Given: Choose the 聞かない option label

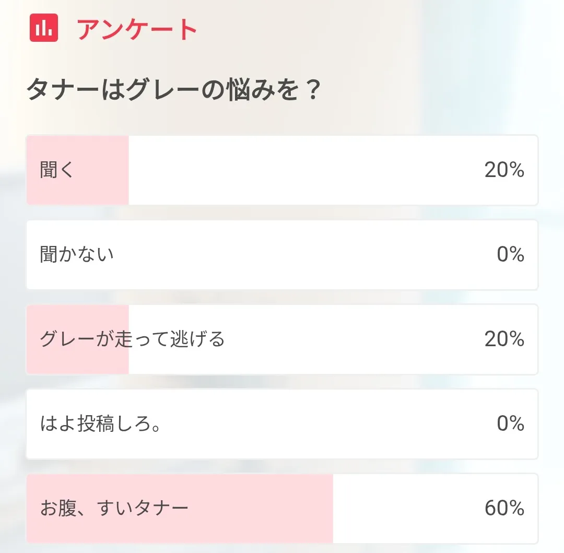Looking at the screenshot, I should [x=77, y=255].
